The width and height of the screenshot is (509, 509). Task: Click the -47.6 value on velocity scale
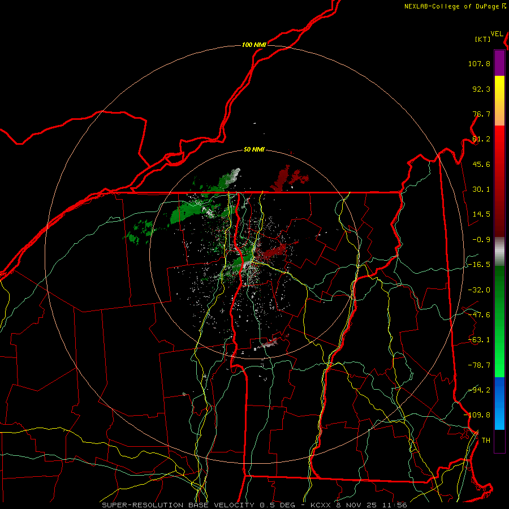tap(479, 315)
